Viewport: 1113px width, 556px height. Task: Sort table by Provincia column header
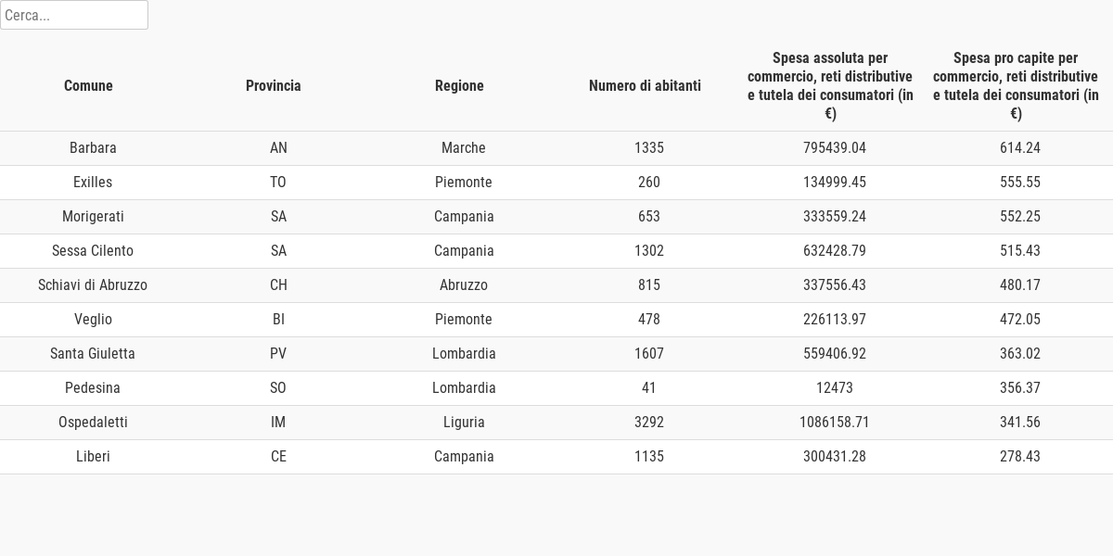point(274,85)
